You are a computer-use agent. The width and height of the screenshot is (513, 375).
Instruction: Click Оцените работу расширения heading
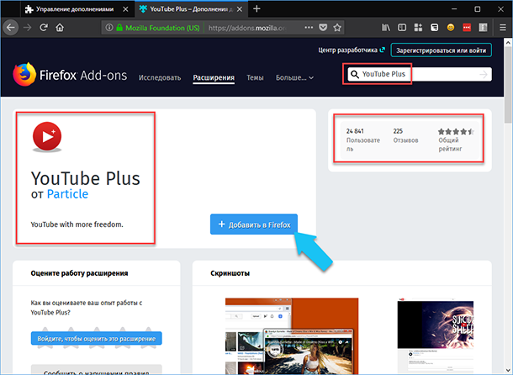(x=80, y=273)
